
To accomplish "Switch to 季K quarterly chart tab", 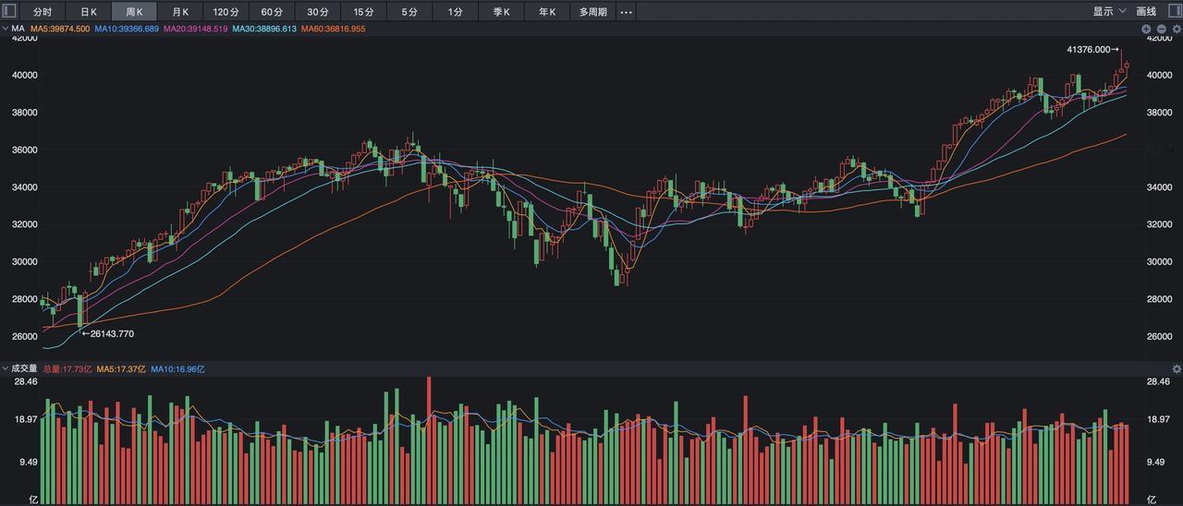I will [502, 12].
